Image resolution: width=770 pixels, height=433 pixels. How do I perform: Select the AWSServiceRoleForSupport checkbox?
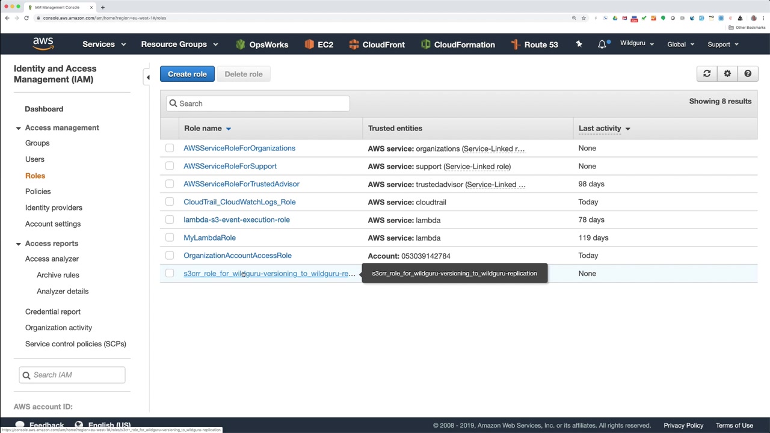170,166
